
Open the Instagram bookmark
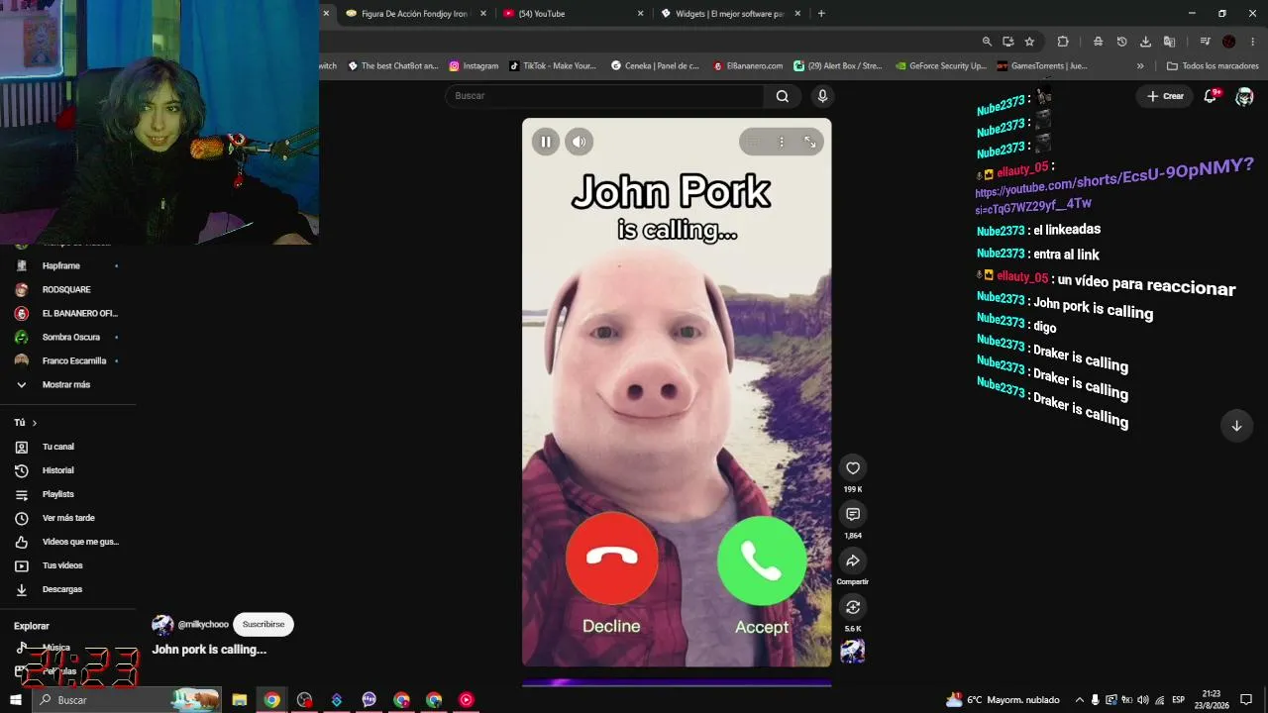click(x=474, y=66)
